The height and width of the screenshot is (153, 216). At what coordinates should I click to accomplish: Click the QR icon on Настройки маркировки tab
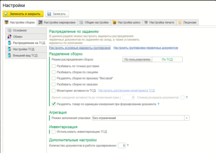click(40, 22)
